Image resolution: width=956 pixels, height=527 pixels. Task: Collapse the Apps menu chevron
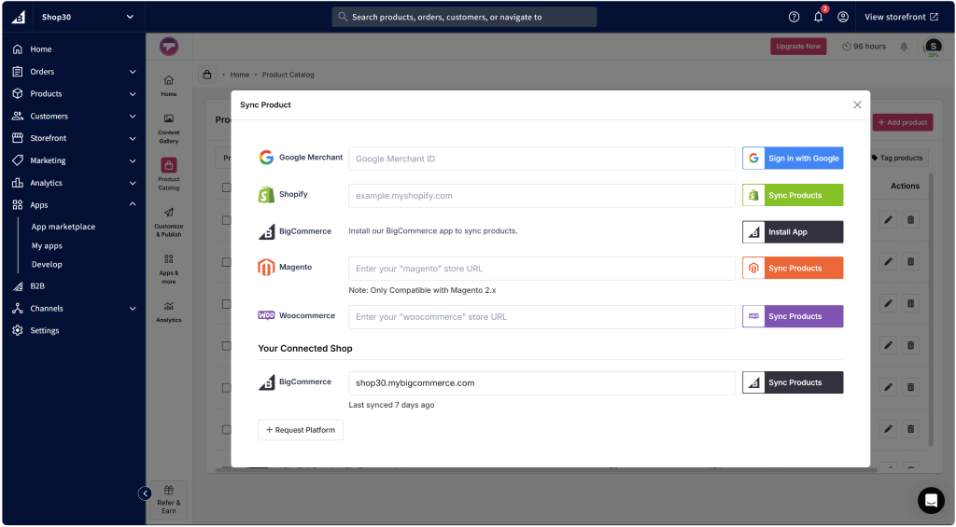(133, 204)
